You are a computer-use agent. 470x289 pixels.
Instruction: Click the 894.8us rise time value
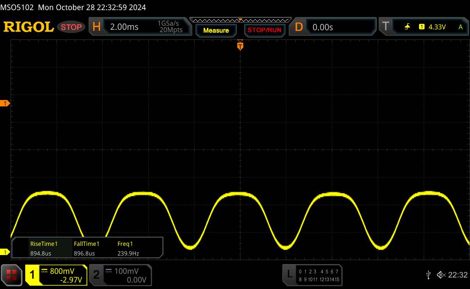pyautogui.click(x=40, y=253)
